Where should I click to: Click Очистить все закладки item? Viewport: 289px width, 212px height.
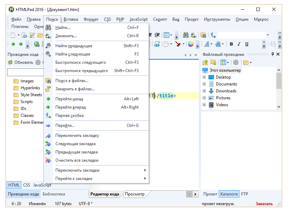point(96,161)
